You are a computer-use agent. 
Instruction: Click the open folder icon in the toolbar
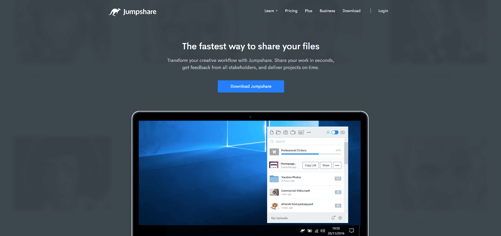point(278,132)
